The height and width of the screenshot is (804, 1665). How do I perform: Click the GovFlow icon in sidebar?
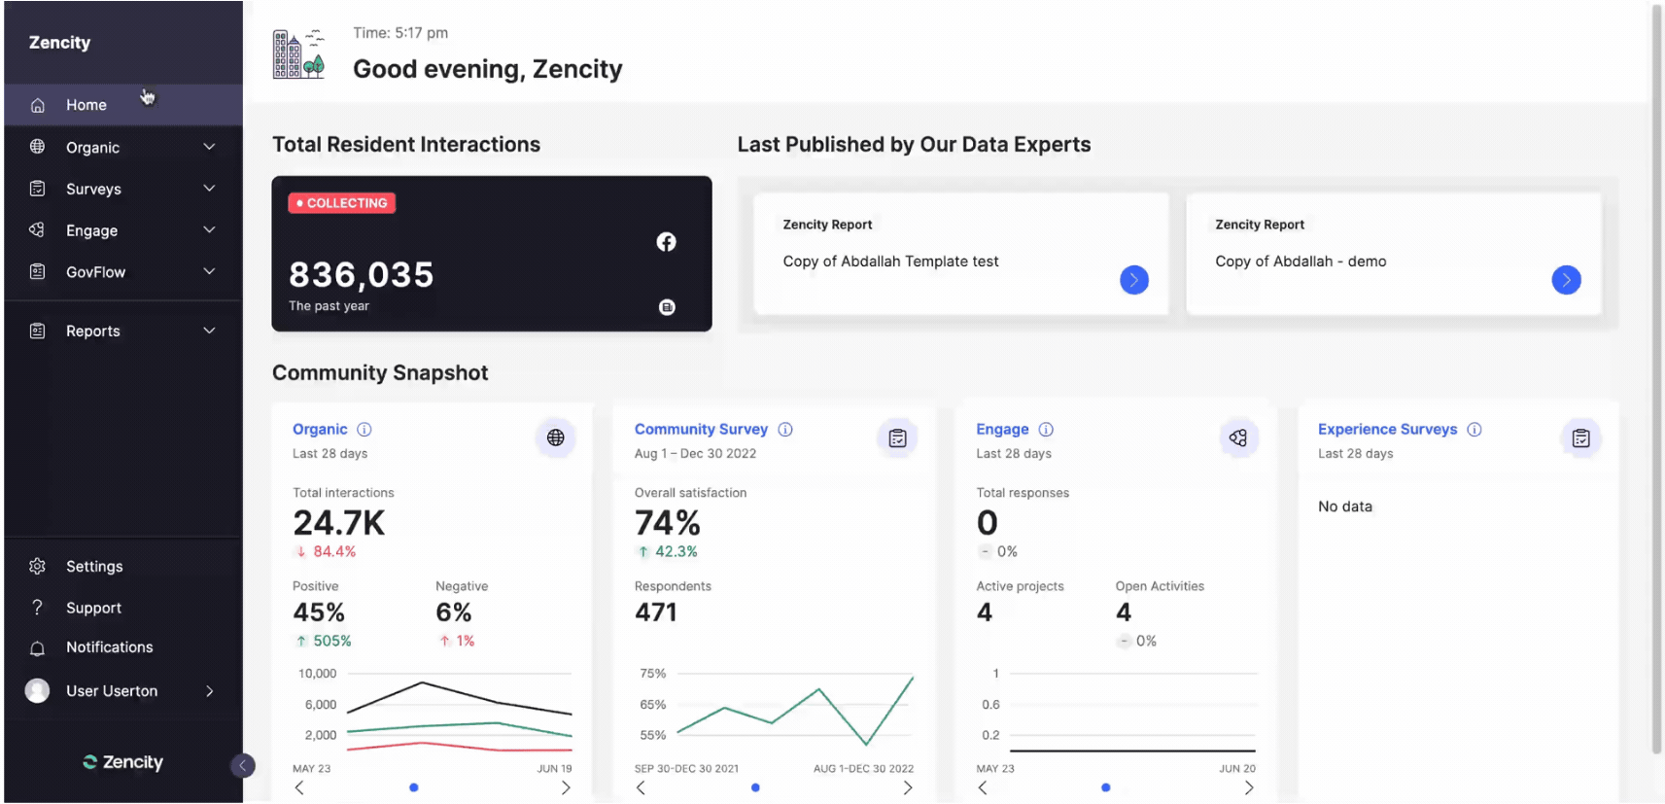pos(37,272)
